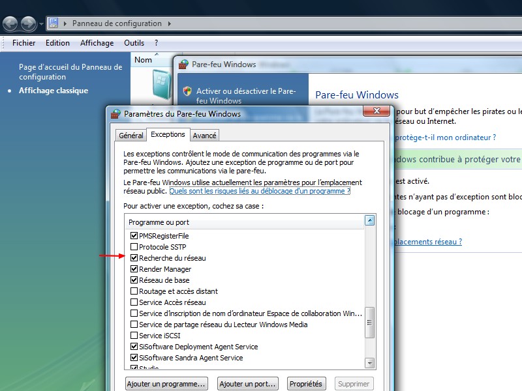Open the Outils menu
Image resolution: width=522 pixels, height=391 pixels.
coord(134,43)
